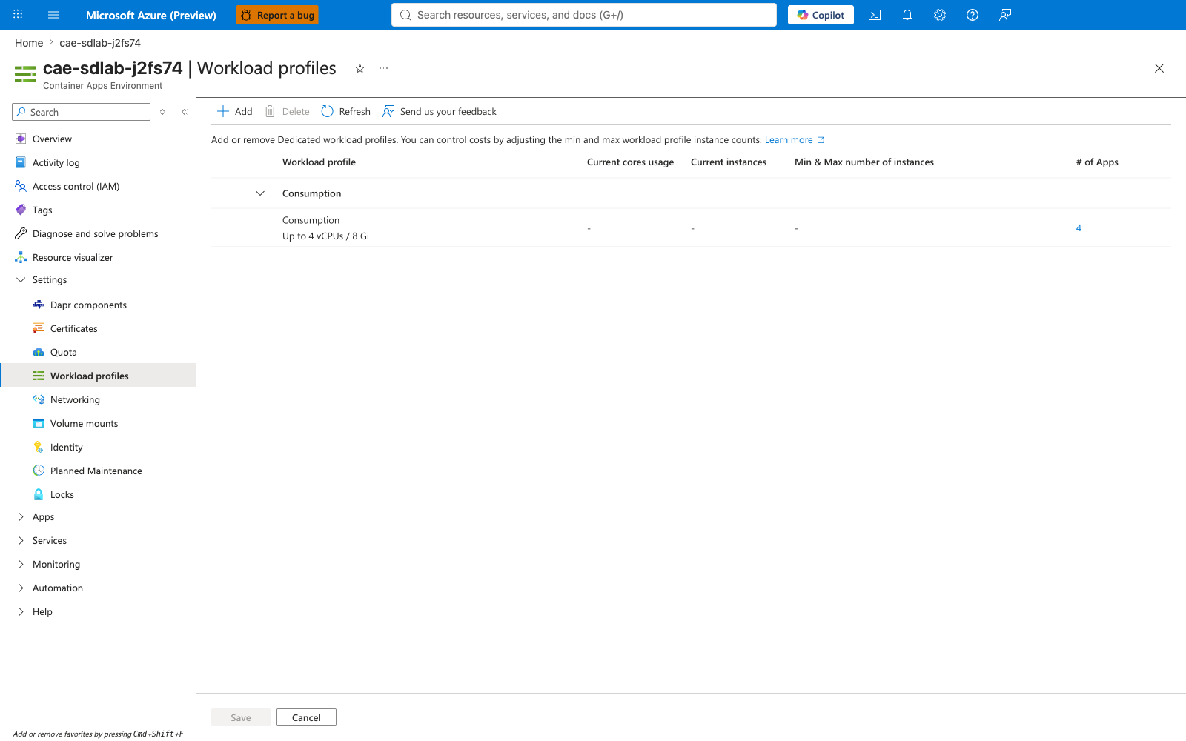Open the help question mark icon
Screen dimensions: 1186x741
973,15
